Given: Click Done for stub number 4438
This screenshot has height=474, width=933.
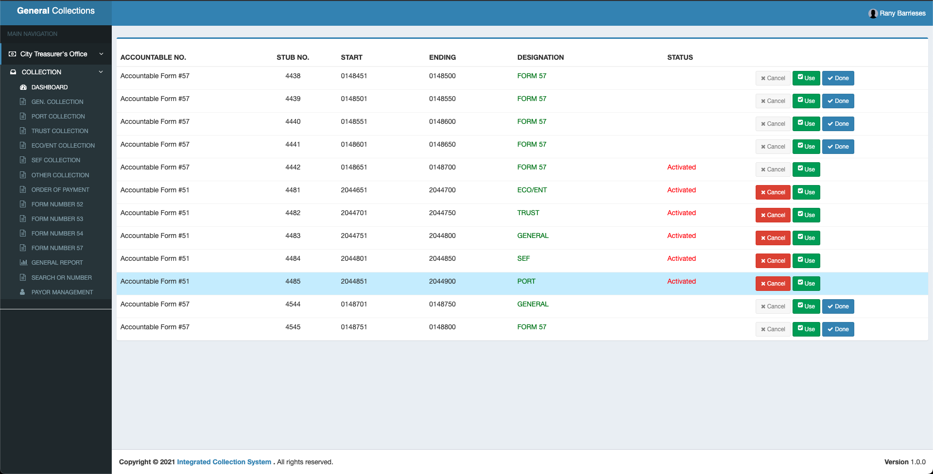Looking at the screenshot, I should click(838, 78).
